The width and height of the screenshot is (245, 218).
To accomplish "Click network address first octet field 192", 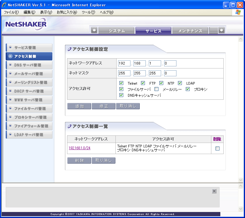I will 124,63.
